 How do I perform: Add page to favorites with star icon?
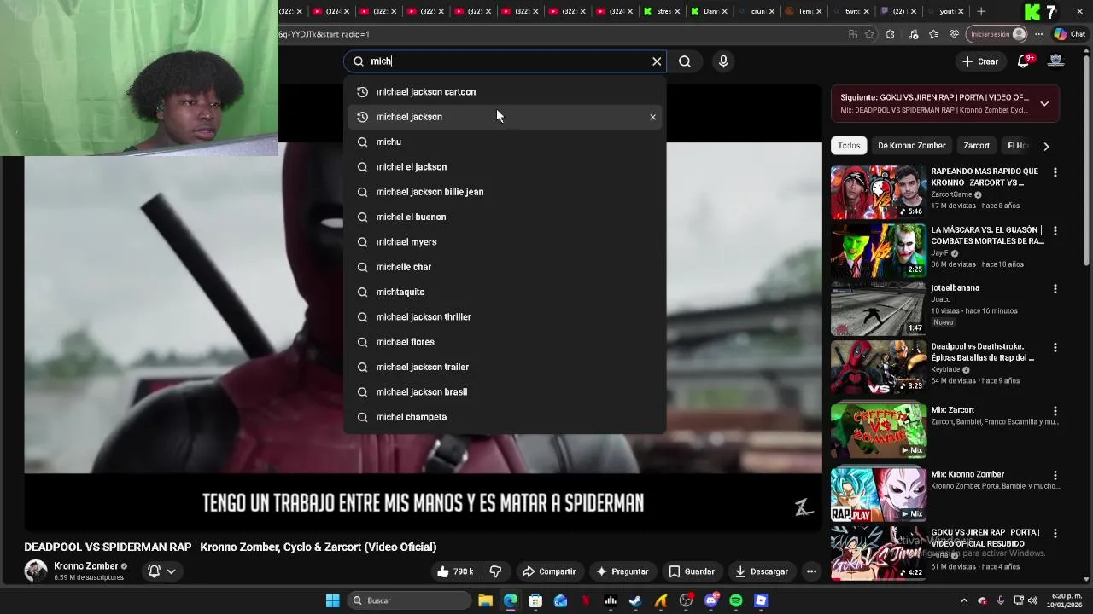[869, 34]
